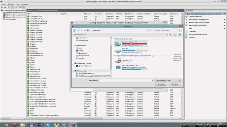The width and height of the screenshot is (227, 127).
Task: Expand the file name dropdown arrow
Action: 152,81
